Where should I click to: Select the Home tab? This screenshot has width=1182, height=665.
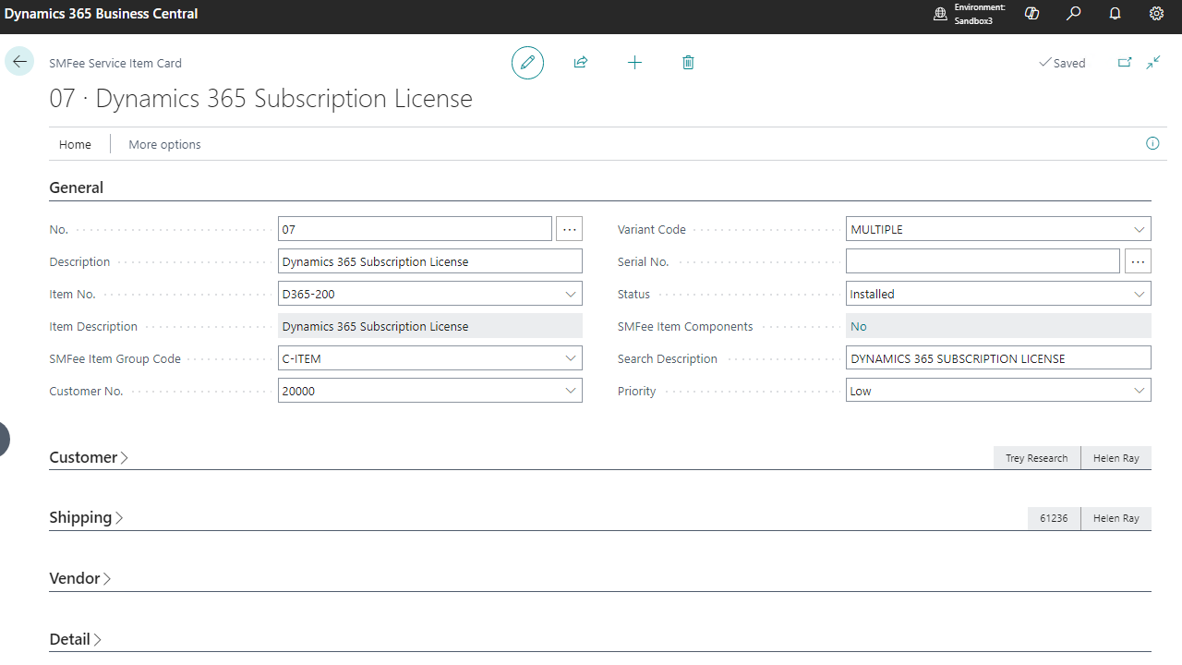[75, 144]
